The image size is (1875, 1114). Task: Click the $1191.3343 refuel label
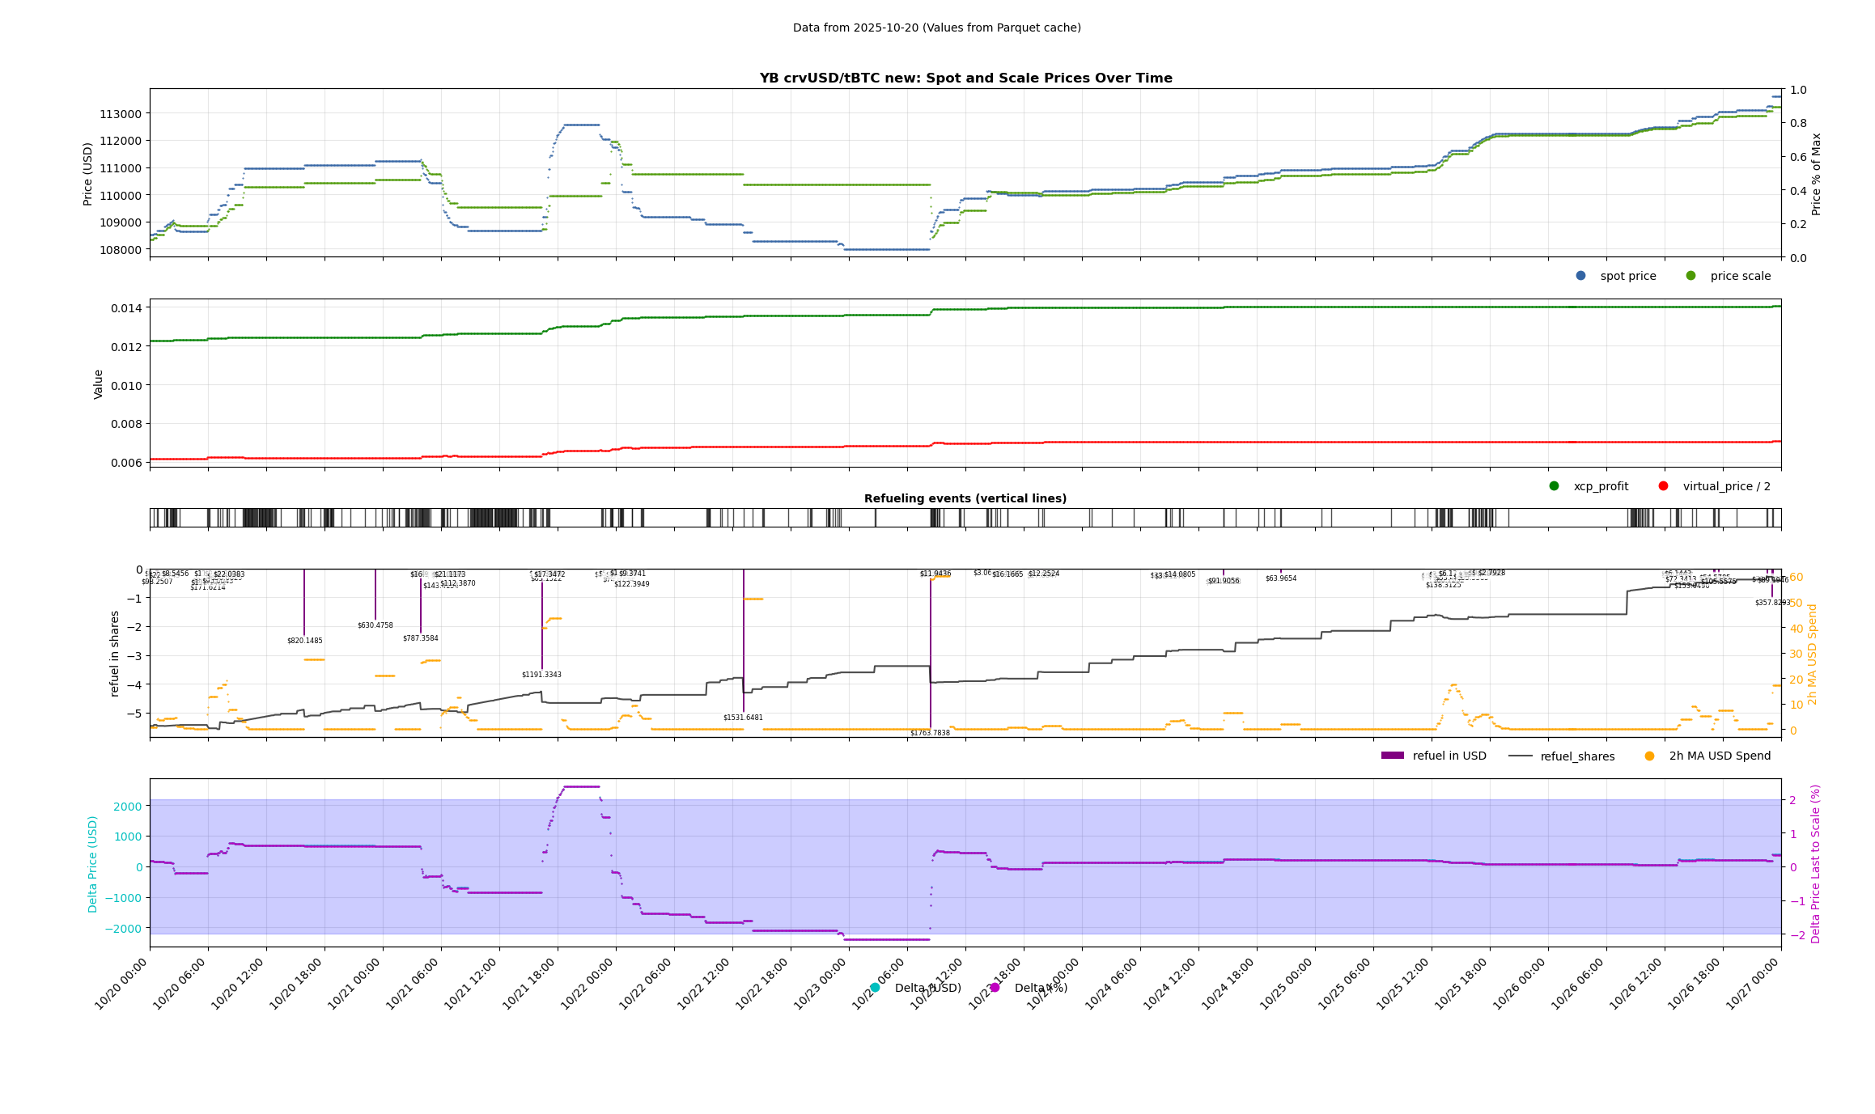tap(541, 675)
